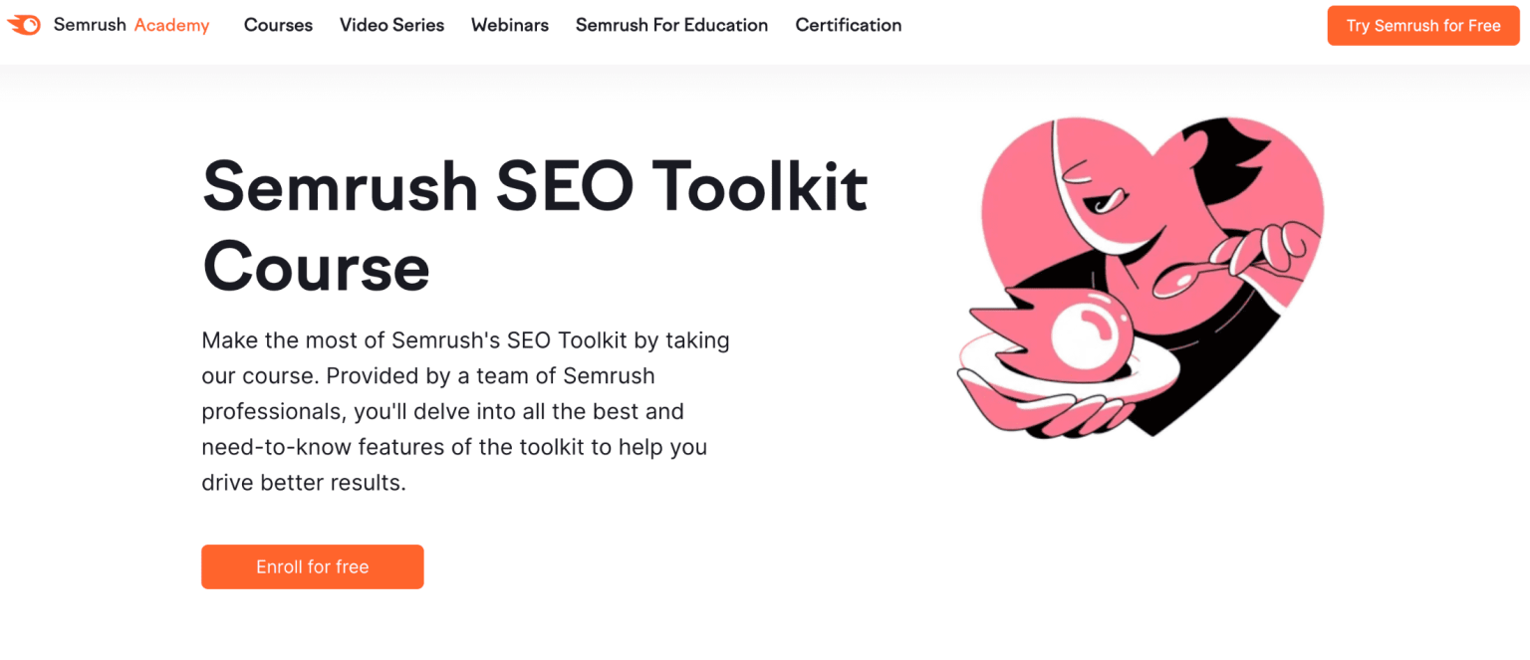Click the course description paragraph
Image resolution: width=1530 pixels, height=660 pixels.
point(465,410)
